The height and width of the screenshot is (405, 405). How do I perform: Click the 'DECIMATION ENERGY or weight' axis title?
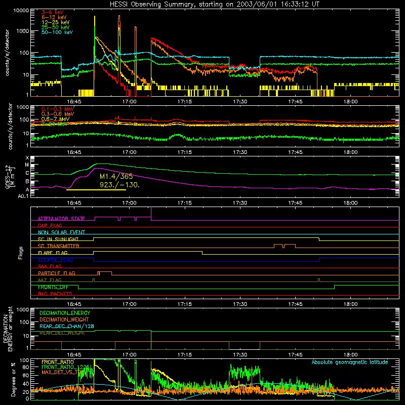click(8, 329)
